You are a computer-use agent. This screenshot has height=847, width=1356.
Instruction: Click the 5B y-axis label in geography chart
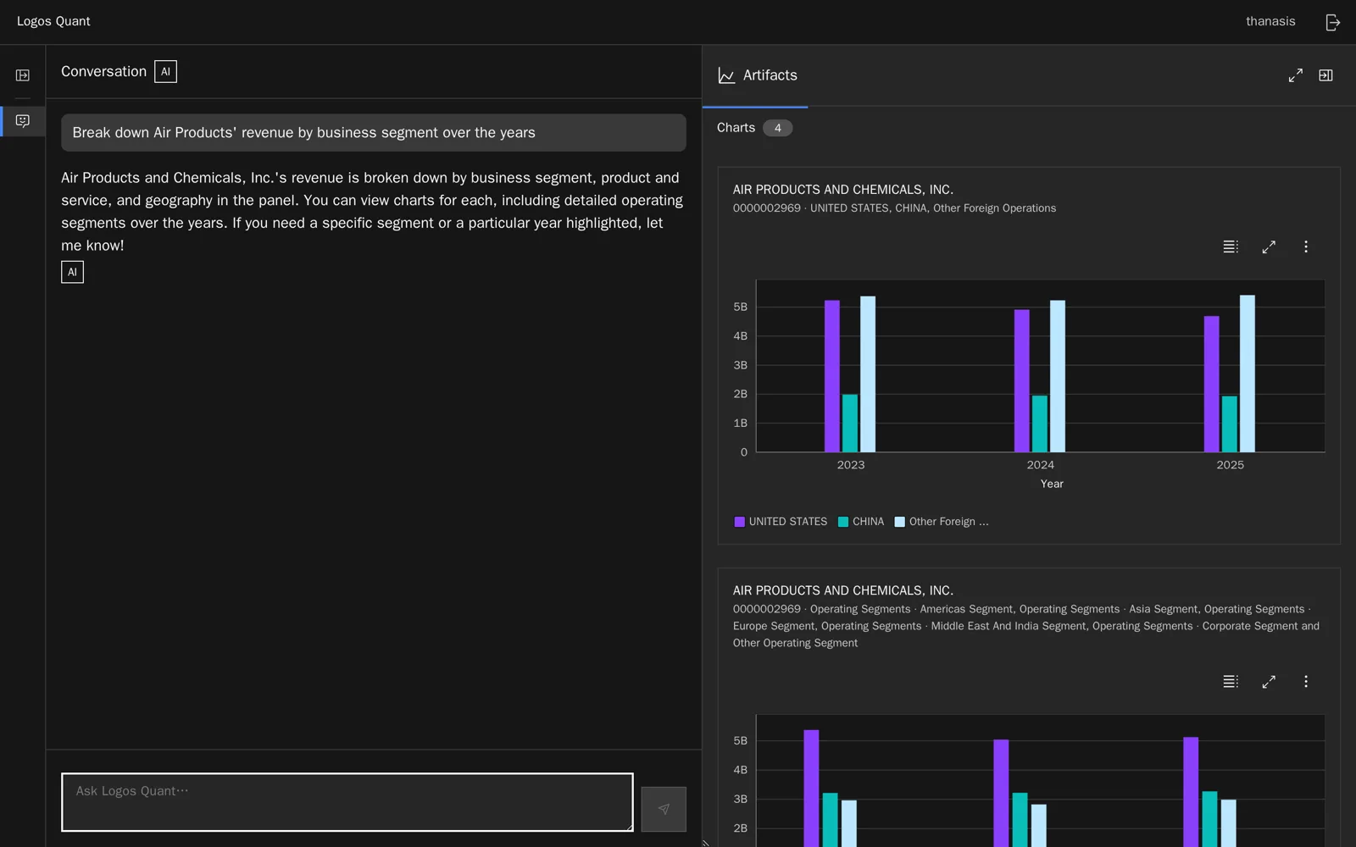741,307
